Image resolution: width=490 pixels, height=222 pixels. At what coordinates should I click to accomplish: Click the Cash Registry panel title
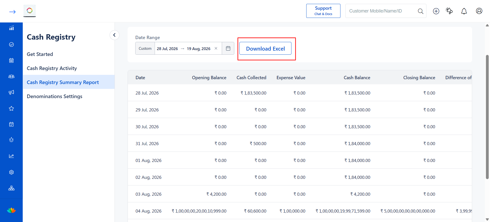pyautogui.click(x=51, y=37)
